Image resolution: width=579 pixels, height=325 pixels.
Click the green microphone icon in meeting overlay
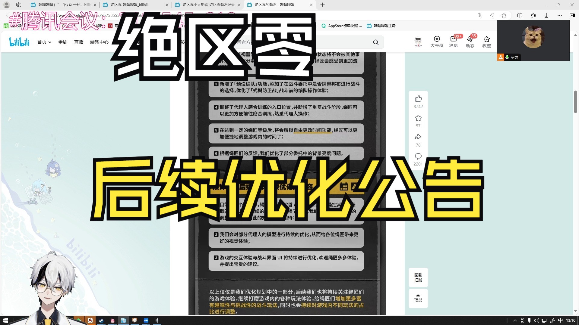pyautogui.click(x=507, y=57)
